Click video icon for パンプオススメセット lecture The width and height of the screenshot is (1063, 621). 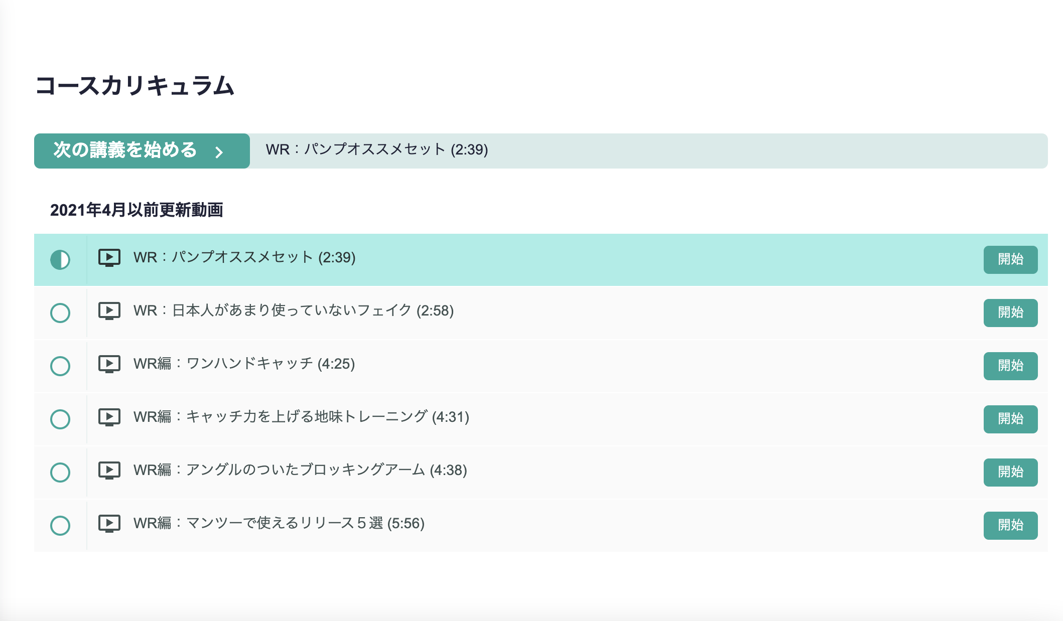coord(109,258)
